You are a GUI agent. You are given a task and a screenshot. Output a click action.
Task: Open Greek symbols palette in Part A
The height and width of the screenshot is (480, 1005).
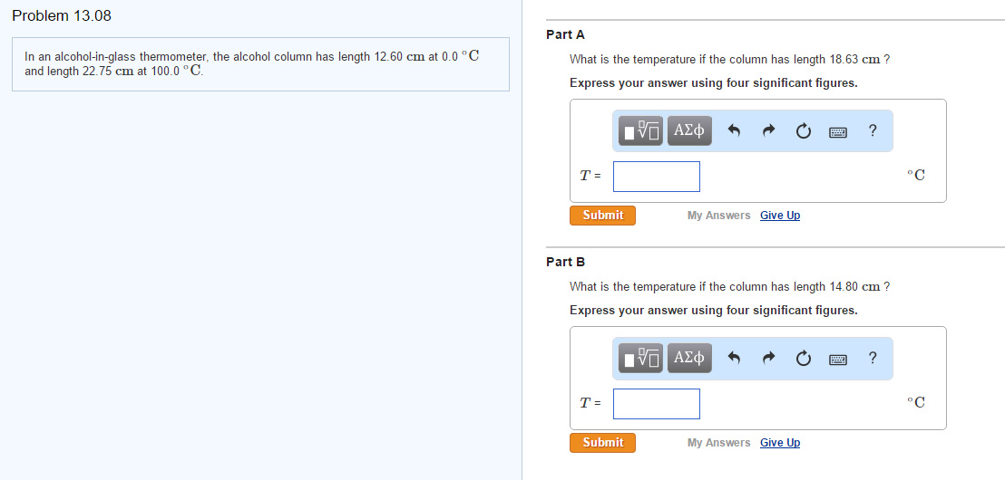pos(689,131)
